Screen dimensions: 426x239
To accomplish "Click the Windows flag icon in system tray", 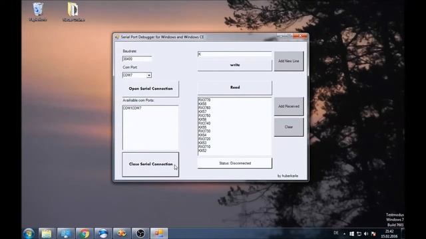I will pyautogui.click(x=351, y=234).
